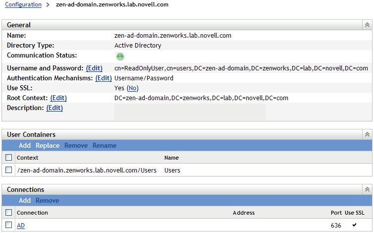Screen dimensions: 374x233
Task: Tick the AD connection checkbox
Action: 8,225
